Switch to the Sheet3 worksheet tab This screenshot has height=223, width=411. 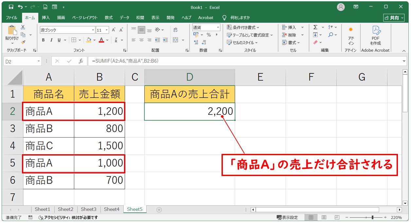88,209
